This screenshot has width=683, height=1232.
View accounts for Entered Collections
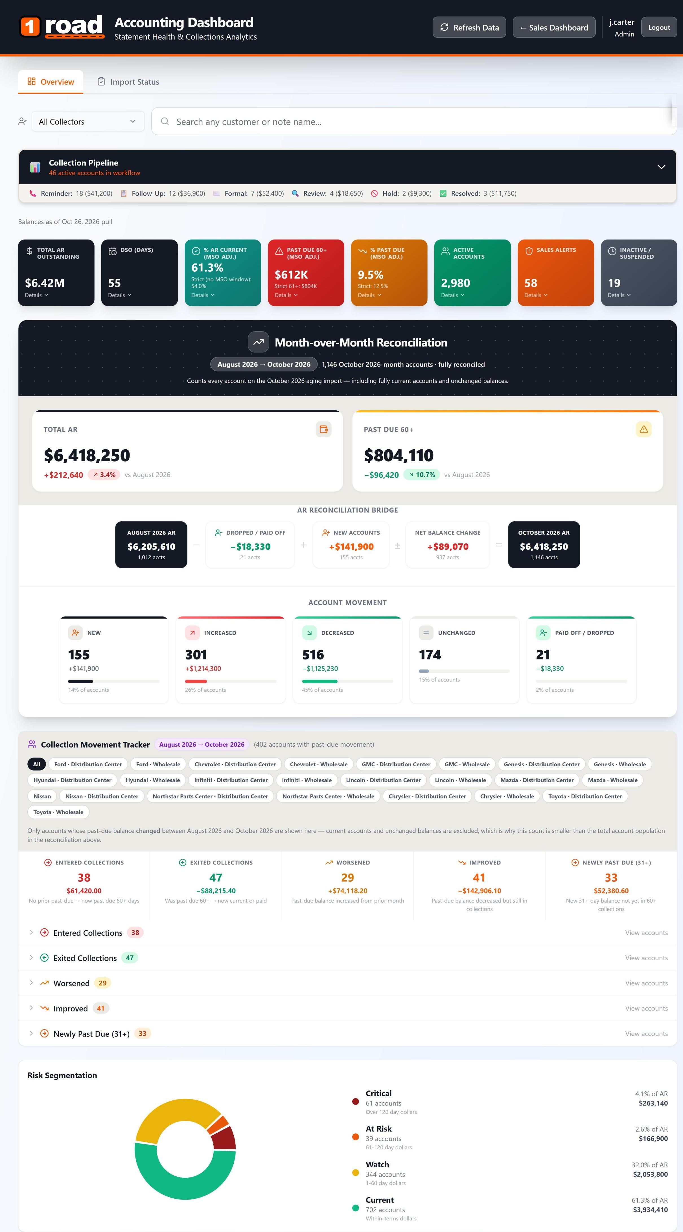(x=646, y=933)
